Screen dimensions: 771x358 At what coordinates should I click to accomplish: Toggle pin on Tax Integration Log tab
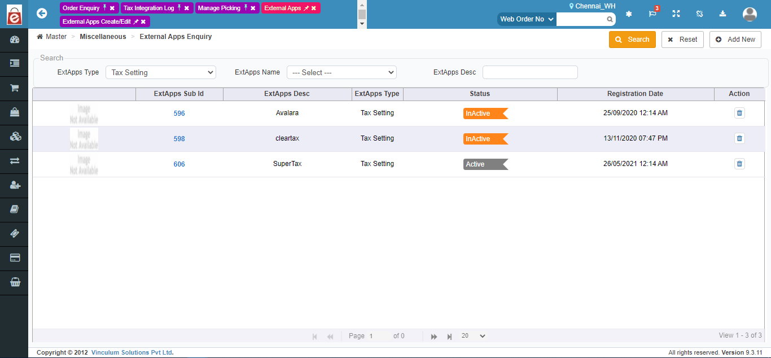179,8
